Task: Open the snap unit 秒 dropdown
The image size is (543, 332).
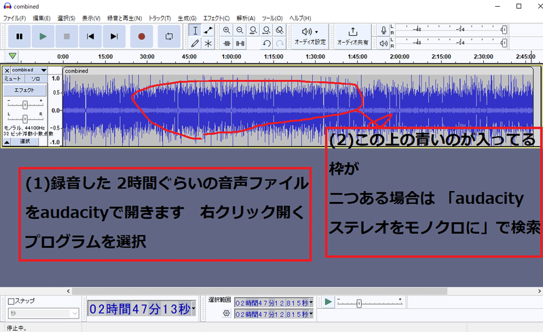Action: pos(43,313)
